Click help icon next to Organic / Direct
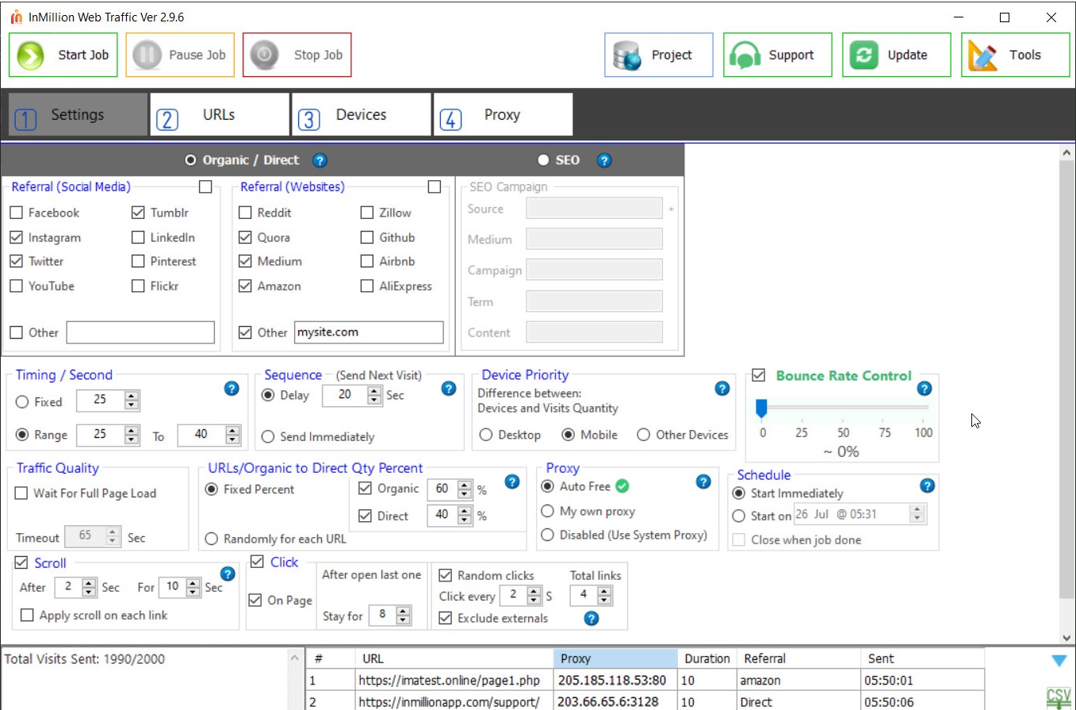This screenshot has height=710, width=1076. point(320,160)
